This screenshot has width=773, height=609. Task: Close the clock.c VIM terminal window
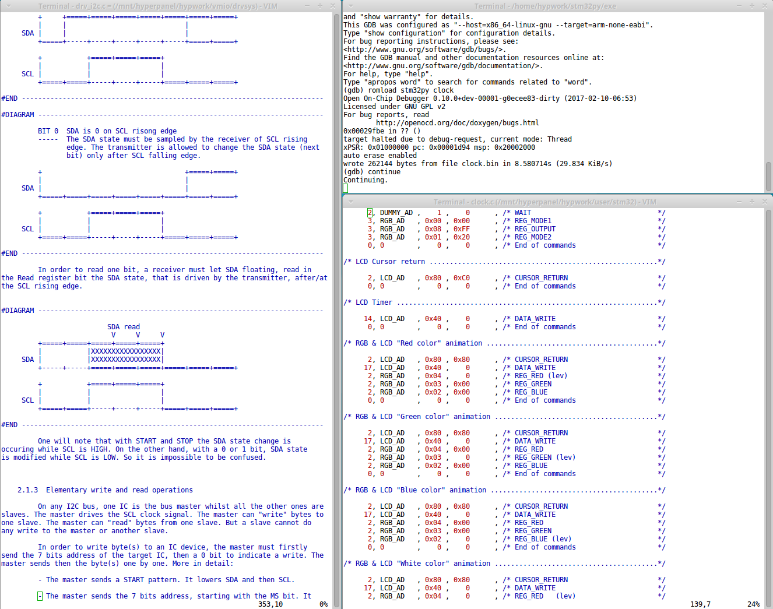(x=764, y=202)
